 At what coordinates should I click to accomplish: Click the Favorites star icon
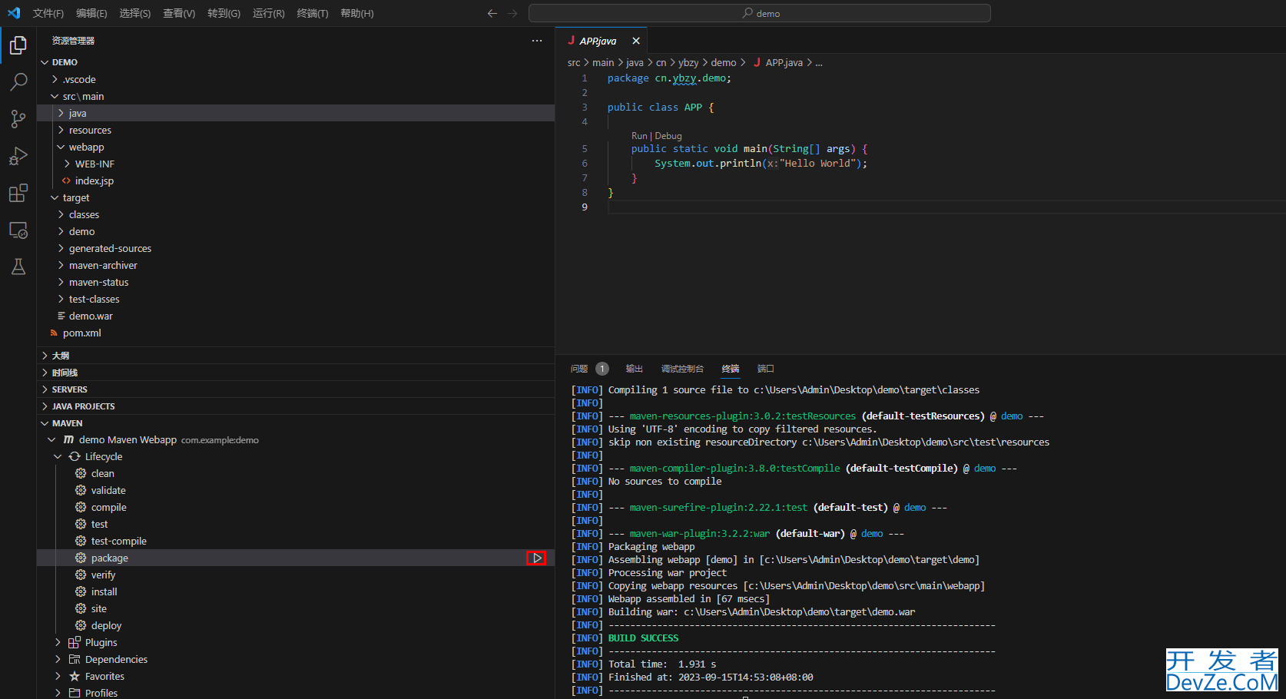coord(75,676)
